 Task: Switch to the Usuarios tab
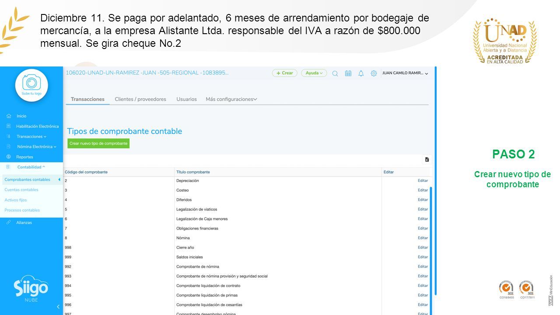point(187,99)
